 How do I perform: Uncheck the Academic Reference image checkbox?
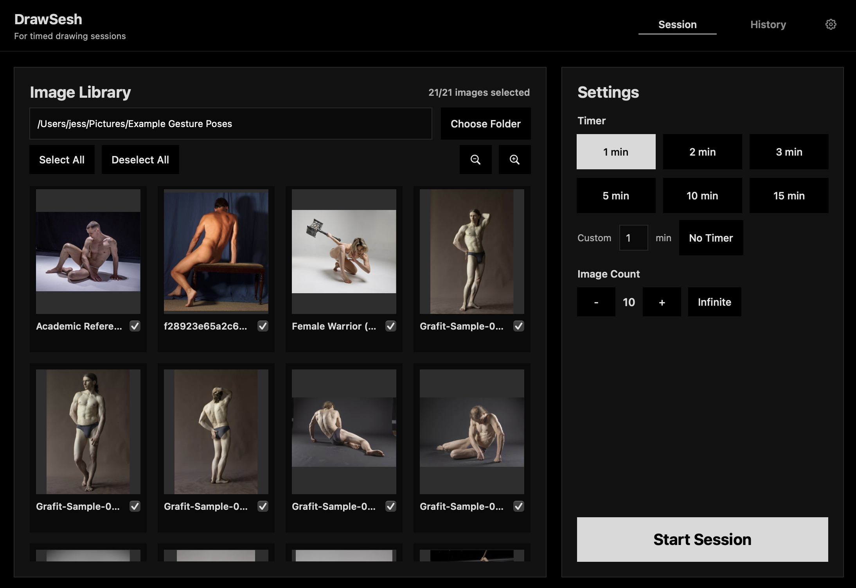135,326
